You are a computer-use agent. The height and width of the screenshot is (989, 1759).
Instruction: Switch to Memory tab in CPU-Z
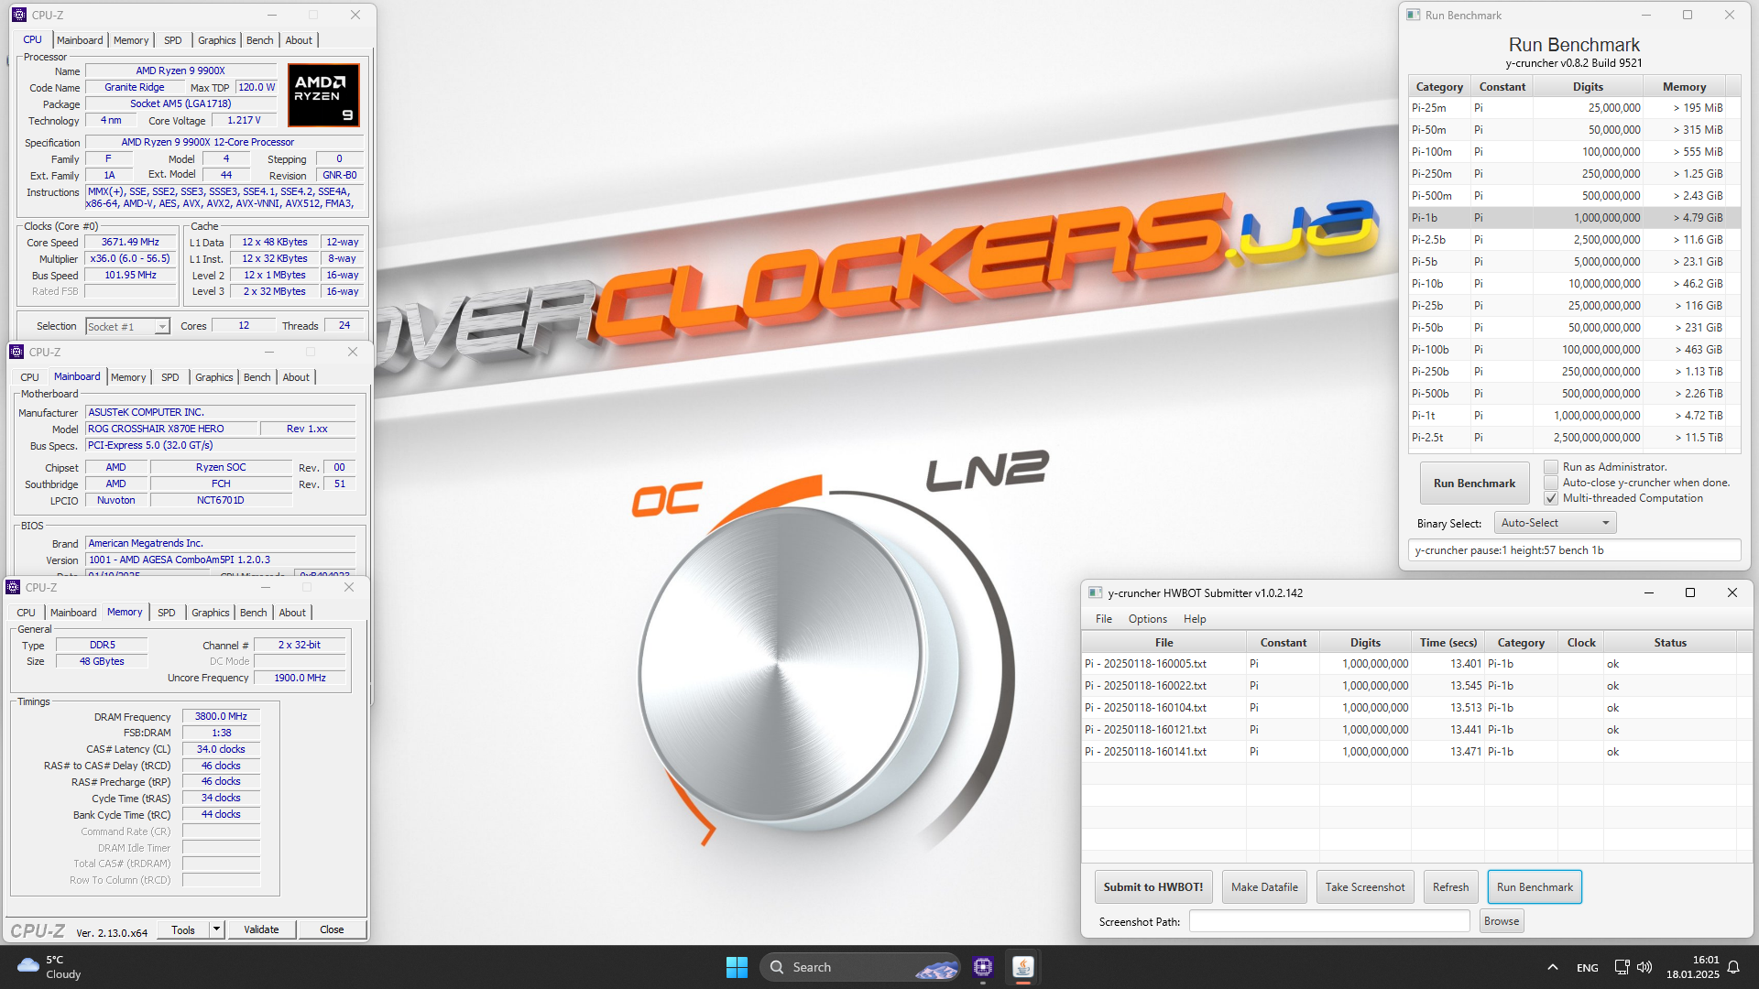click(x=130, y=40)
